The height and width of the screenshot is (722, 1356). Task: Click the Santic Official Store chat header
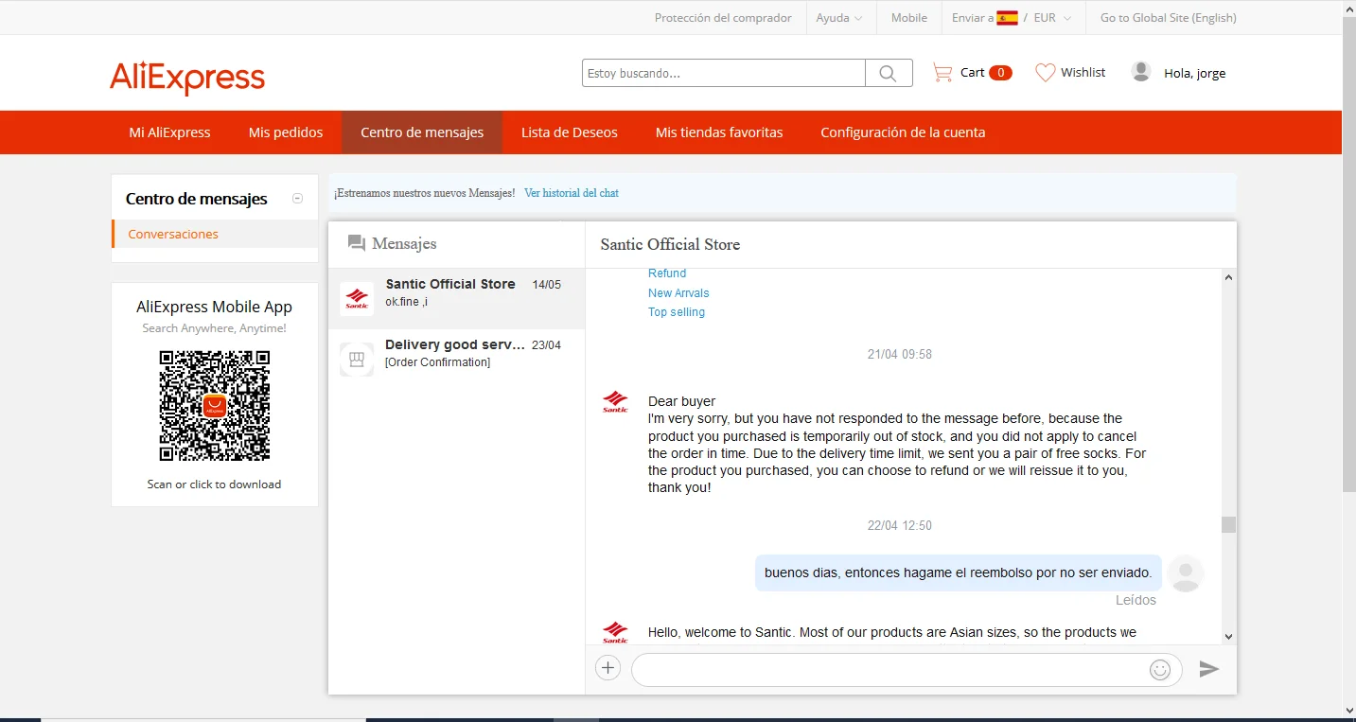pyautogui.click(x=670, y=244)
